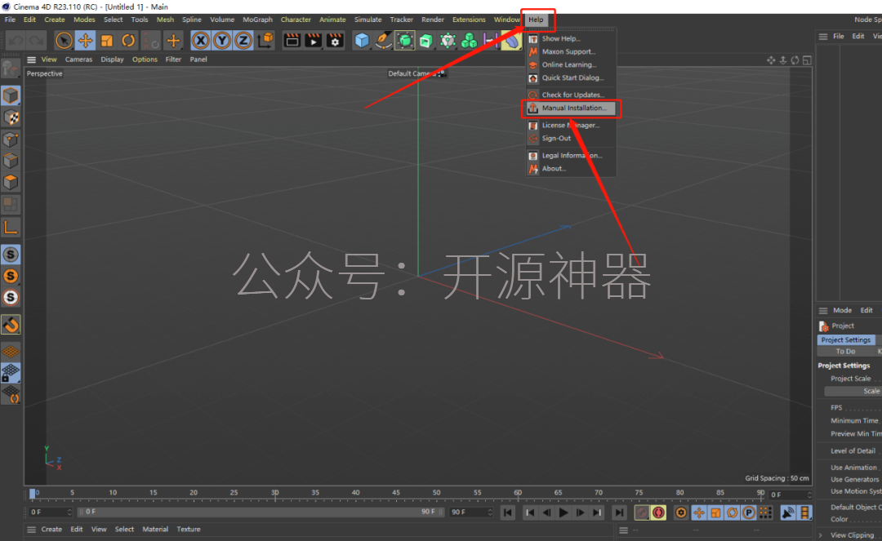The width and height of the screenshot is (882, 541).
Task: Enable Model mode cube icon
Action: coord(11,95)
